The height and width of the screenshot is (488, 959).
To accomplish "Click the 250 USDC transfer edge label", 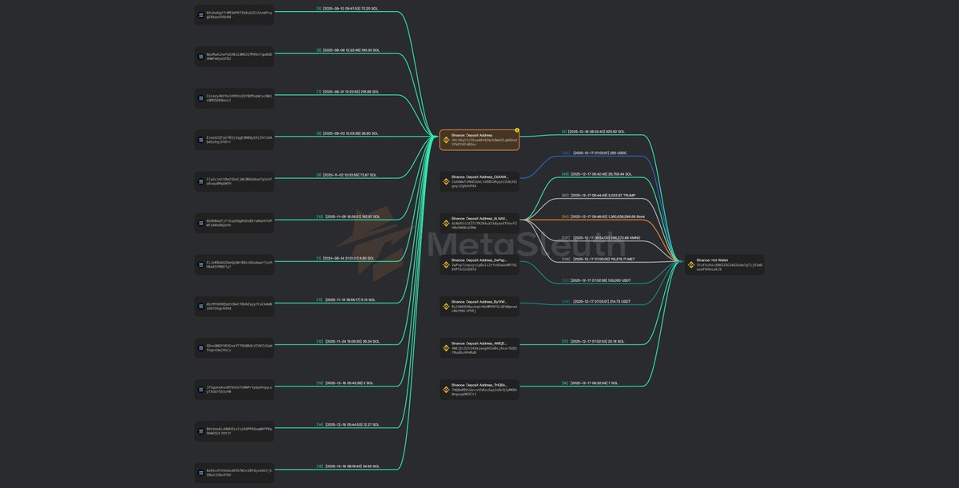I will (x=594, y=152).
